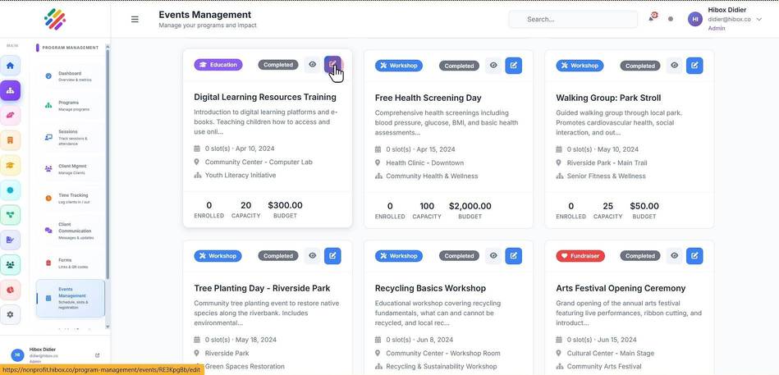Viewport: 779px width, 375px height.
Task: View the Arts Festival Opening Ceremony event
Action: 674,256
